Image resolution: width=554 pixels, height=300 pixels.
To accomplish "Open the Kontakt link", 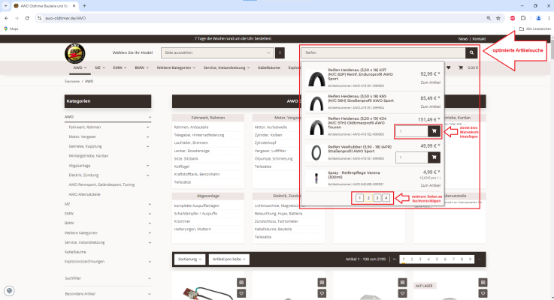I will pyautogui.click(x=479, y=39).
